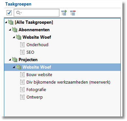Screen dimensions: 127x121
Task: Collapse the Abonnementen tree branch
Action: click(x=10, y=30)
